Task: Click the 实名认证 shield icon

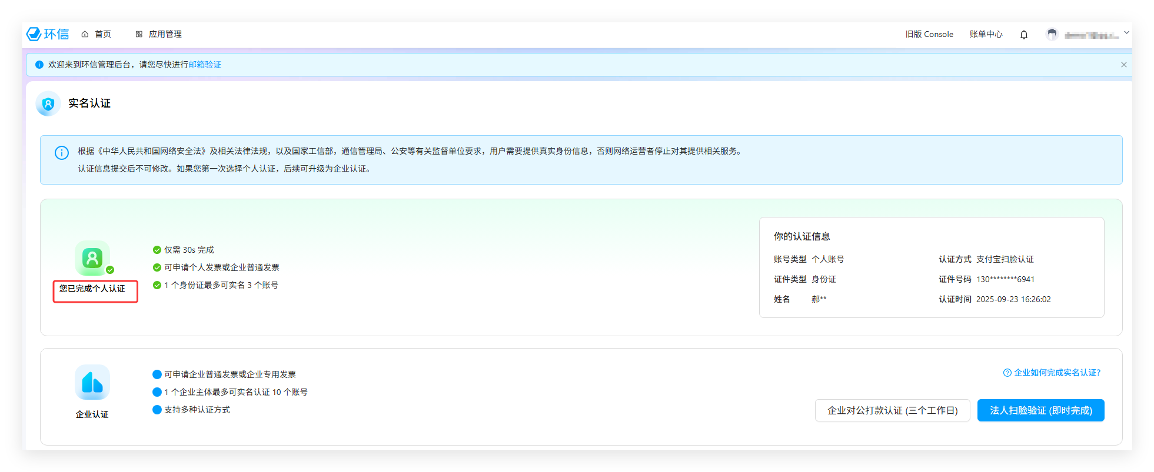Action: click(x=48, y=104)
